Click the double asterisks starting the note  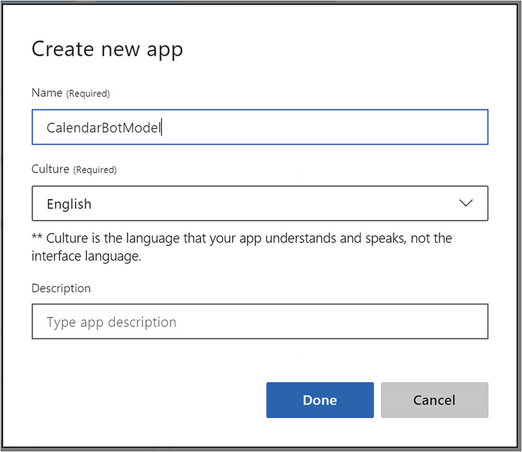point(38,239)
